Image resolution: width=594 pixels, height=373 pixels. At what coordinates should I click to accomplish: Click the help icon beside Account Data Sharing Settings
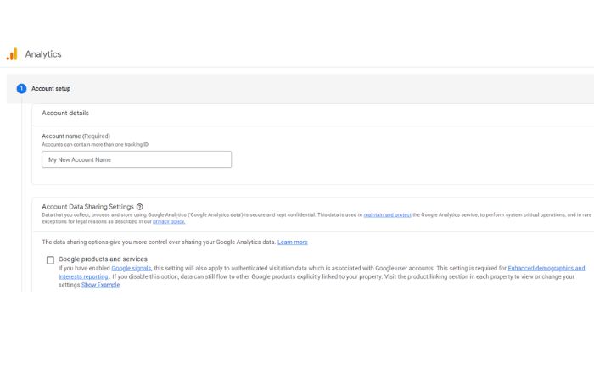point(140,207)
